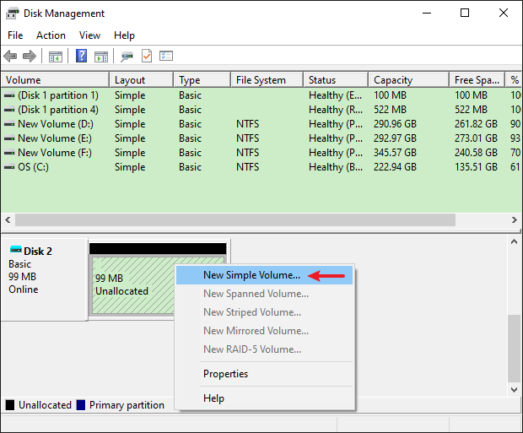Sort by the Status column header
The height and width of the screenshot is (433, 523).
tap(336, 80)
